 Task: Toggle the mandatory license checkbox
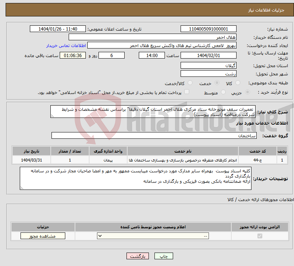click(x=260, y=236)
